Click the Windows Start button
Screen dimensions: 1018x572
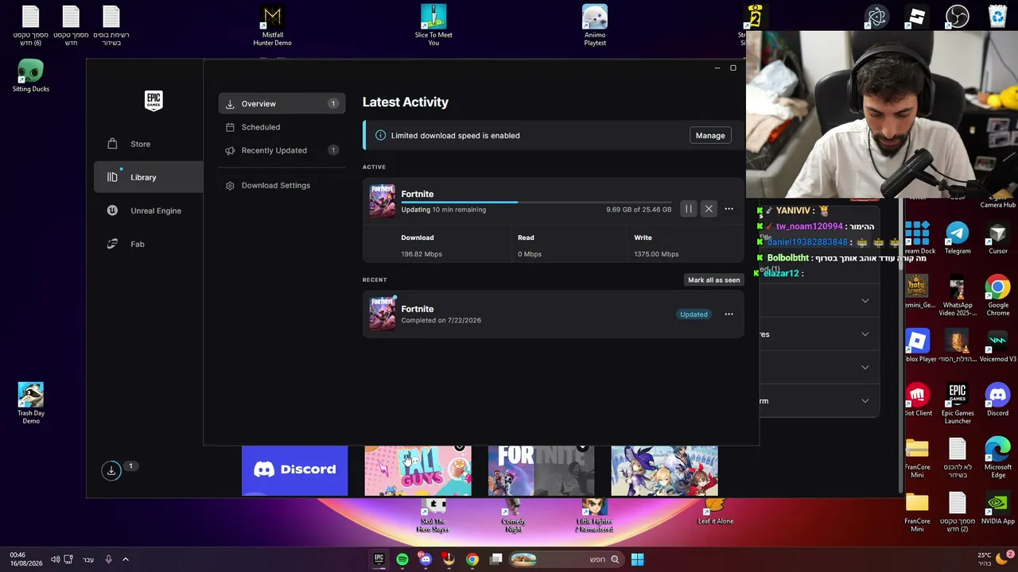click(637, 559)
